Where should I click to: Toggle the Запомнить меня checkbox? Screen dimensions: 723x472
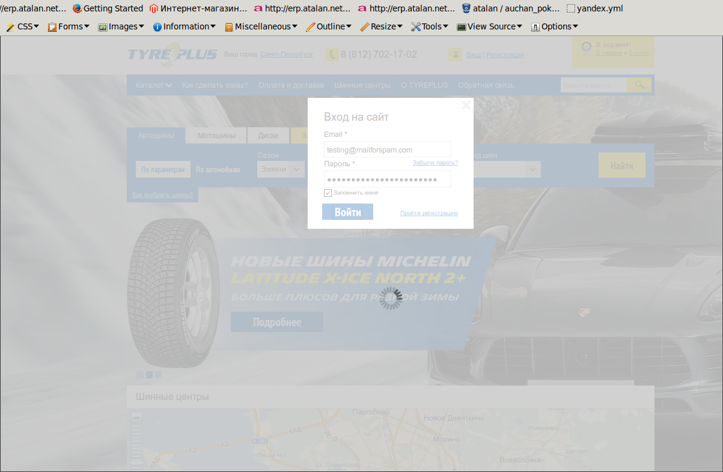tap(328, 193)
